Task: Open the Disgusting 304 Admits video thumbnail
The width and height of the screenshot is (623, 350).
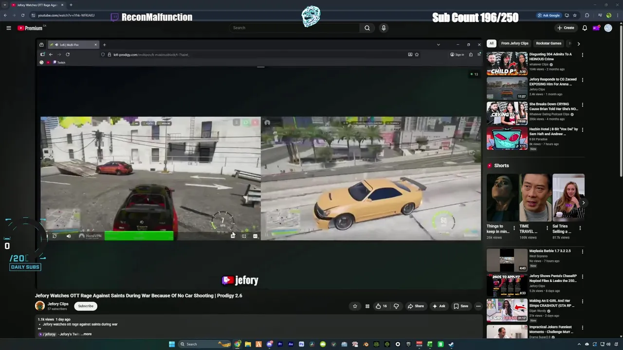Action: [507, 64]
